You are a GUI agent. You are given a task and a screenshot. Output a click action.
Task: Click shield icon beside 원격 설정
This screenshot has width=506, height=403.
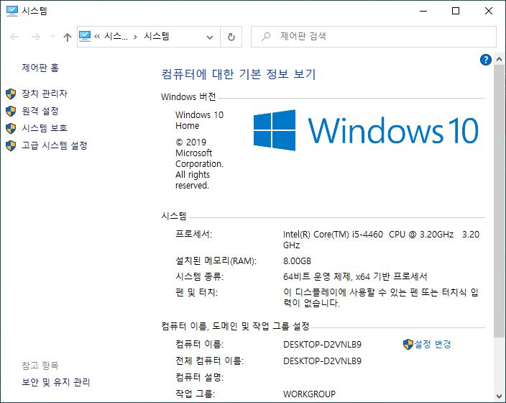click(11, 111)
